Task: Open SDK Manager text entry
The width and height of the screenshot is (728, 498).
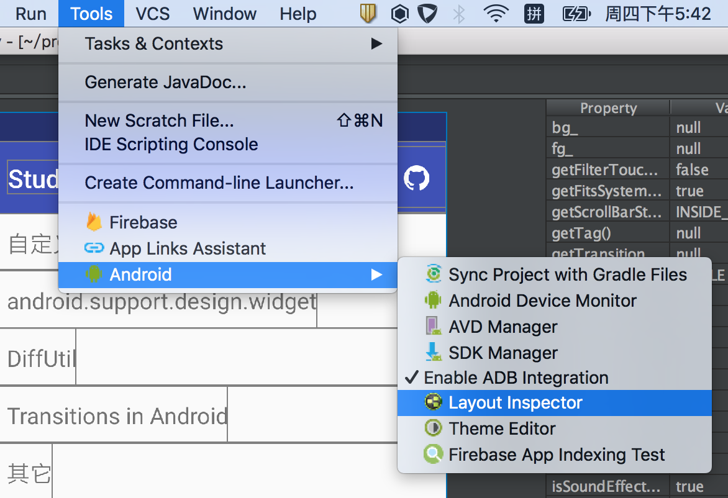Action: 503,353
